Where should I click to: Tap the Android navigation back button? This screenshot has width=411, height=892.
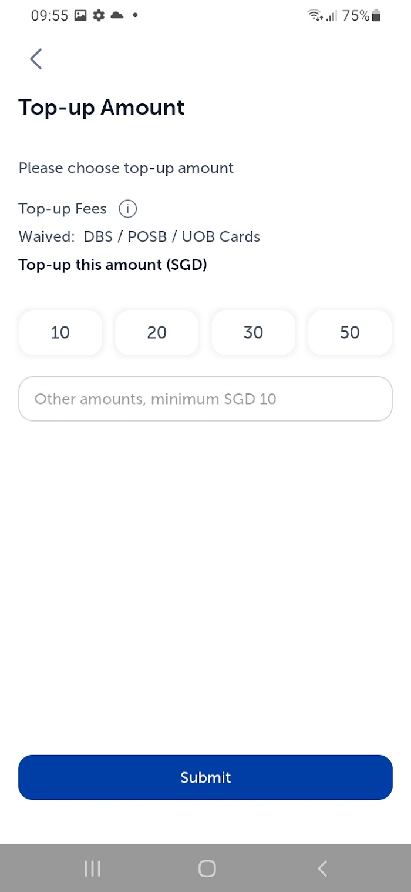point(322,868)
